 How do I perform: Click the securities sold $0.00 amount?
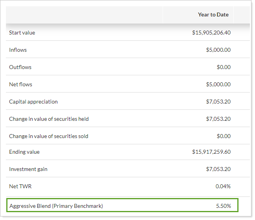pos(224,136)
